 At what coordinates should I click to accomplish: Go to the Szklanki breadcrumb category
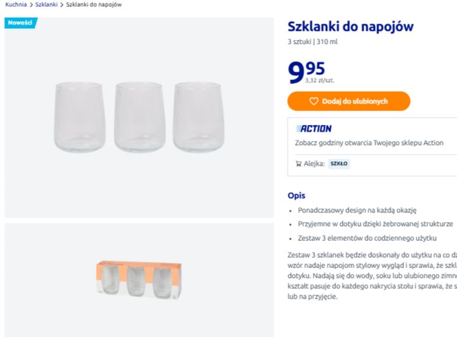pos(46,5)
